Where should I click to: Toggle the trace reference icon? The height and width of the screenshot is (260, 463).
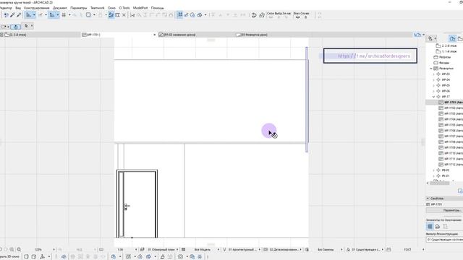point(111,14)
